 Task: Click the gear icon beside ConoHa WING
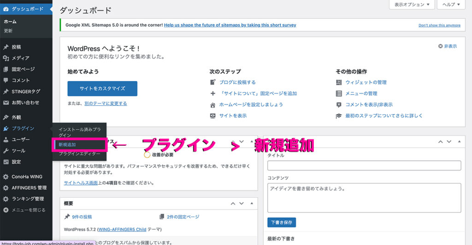(x=6, y=177)
